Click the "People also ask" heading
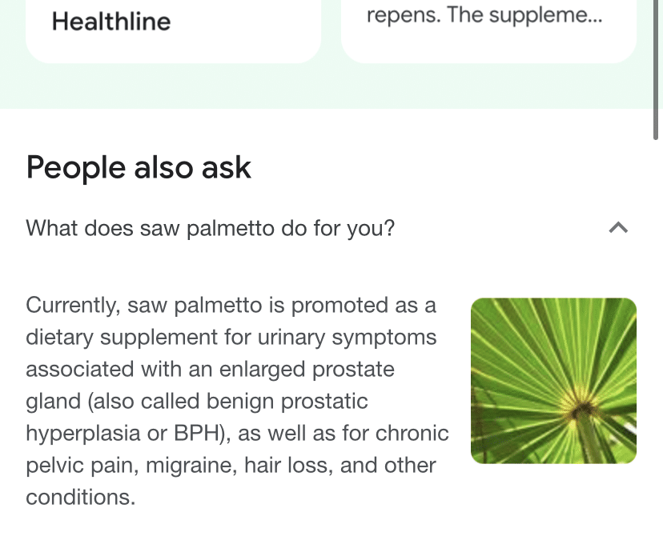The width and height of the screenshot is (663, 540). [x=139, y=168]
